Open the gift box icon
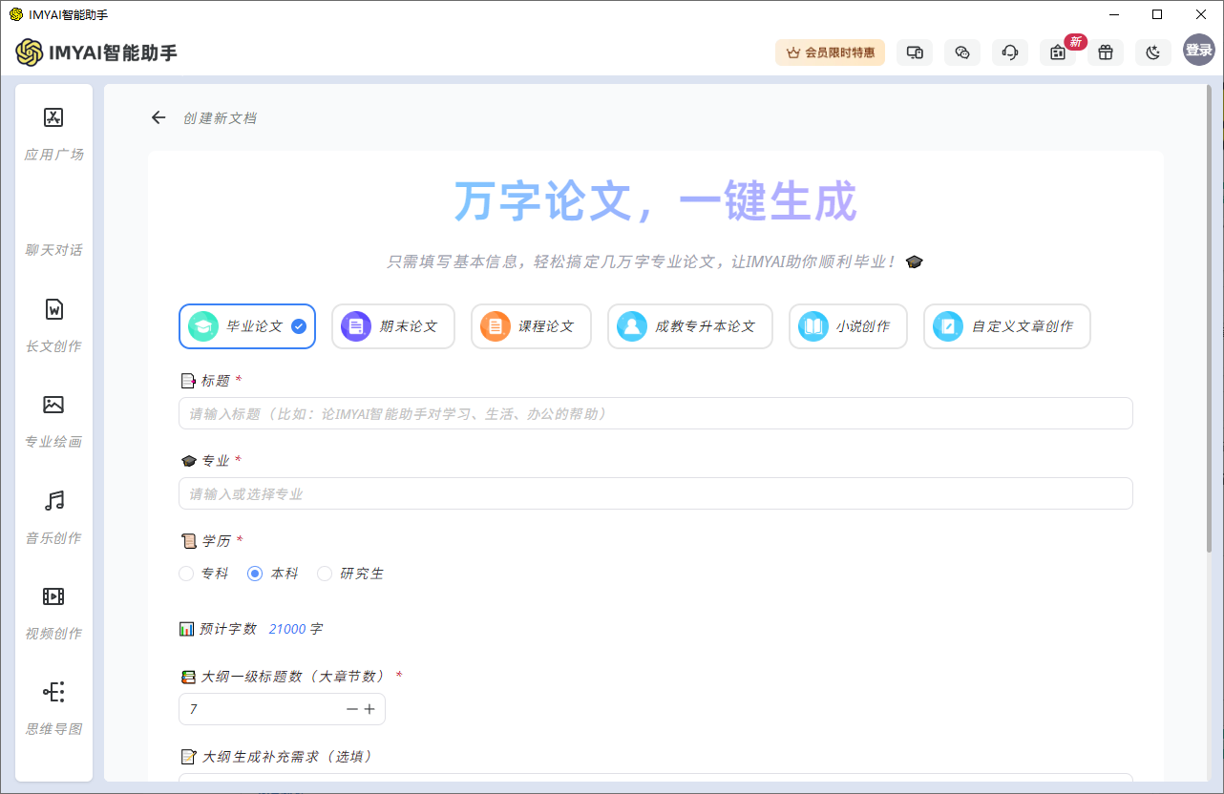 coord(1106,52)
